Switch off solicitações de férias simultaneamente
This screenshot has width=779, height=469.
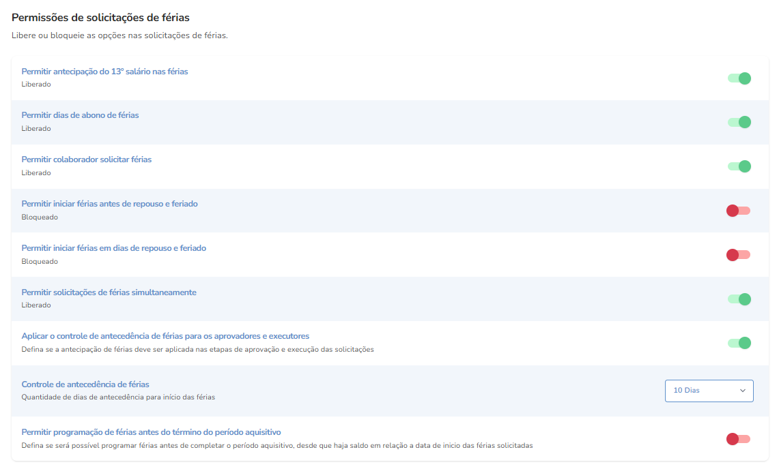739,299
